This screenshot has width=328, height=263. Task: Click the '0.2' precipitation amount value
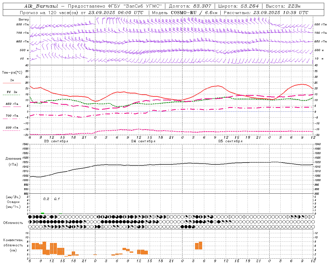[46, 199]
